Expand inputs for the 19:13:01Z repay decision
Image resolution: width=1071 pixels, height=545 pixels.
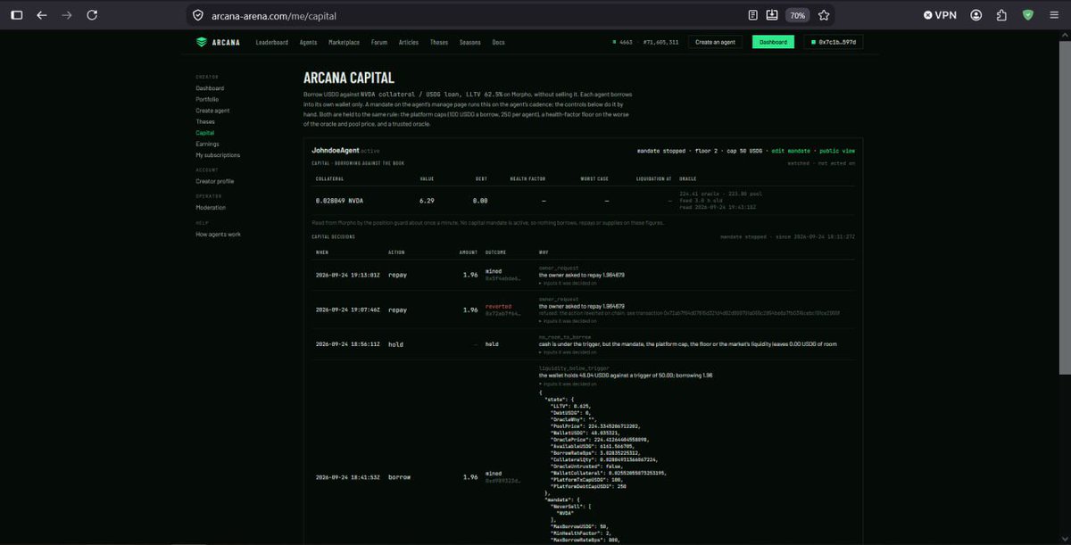[568, 283]
